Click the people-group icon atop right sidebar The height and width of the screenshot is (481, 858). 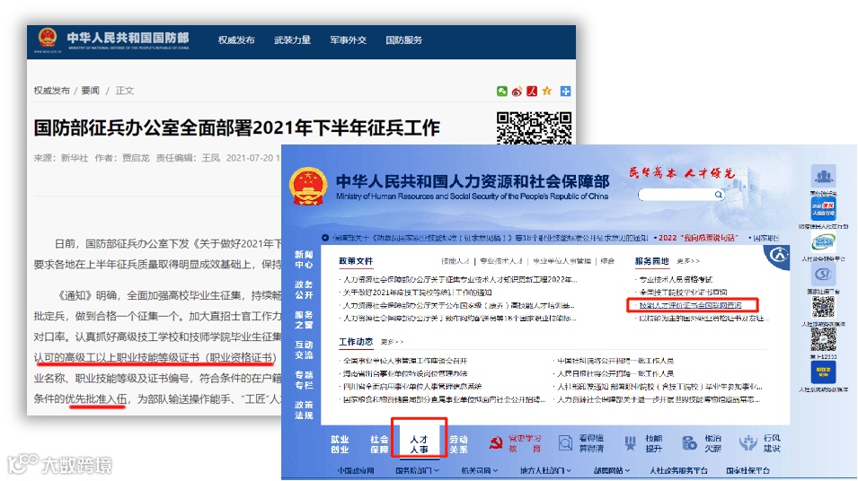pos(824,177)
